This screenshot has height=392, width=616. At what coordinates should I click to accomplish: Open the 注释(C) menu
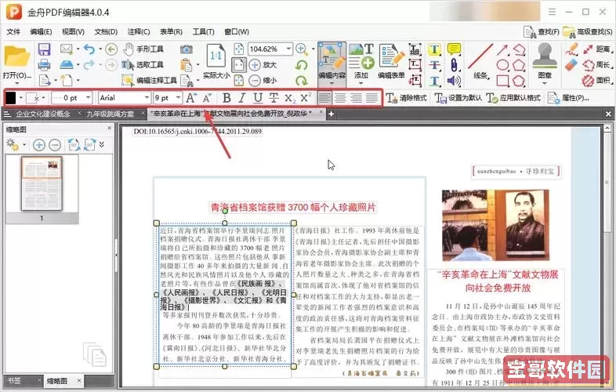pyautogui.click(x=139, y=31)
